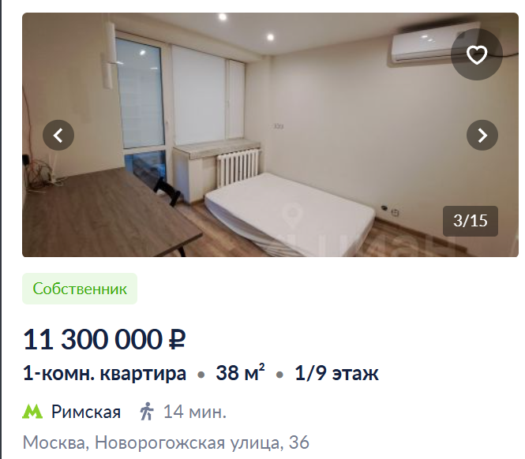The image size is (525, 459).
Task: Click the Собственник owner badge
Action: (80, 289)
